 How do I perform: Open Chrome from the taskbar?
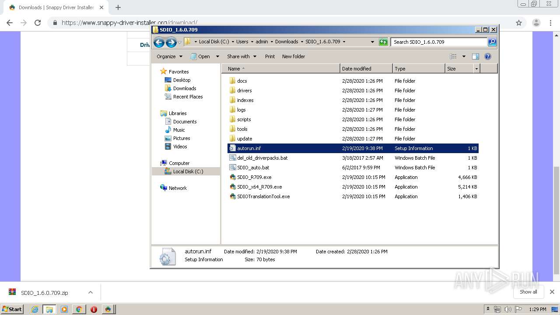(x=79, y=309)
